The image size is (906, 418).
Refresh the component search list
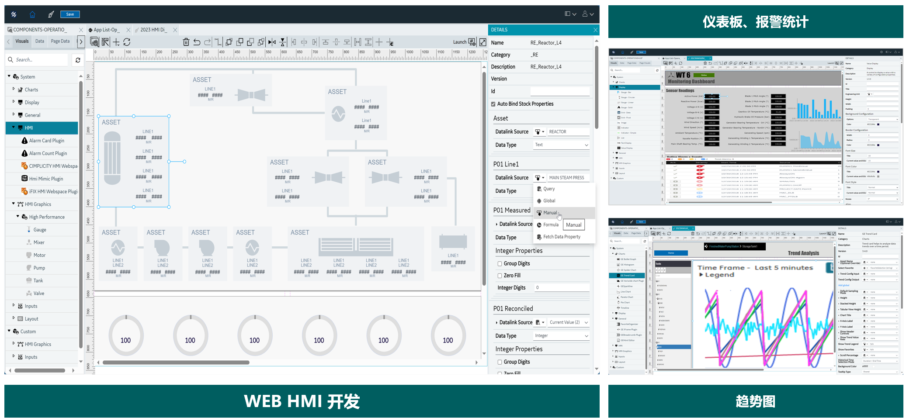coord(78,60)
